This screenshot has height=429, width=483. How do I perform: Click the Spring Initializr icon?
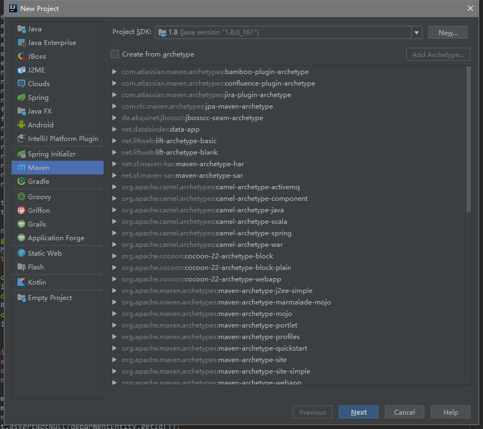click(21, 154)
